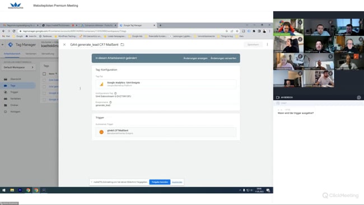
Task: Switch to the Versionen tab
Action: (x=31, y=54)
